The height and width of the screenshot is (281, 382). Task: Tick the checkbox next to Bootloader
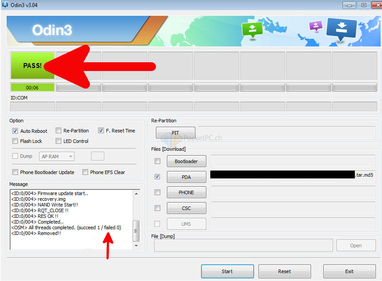pos(158,161)
